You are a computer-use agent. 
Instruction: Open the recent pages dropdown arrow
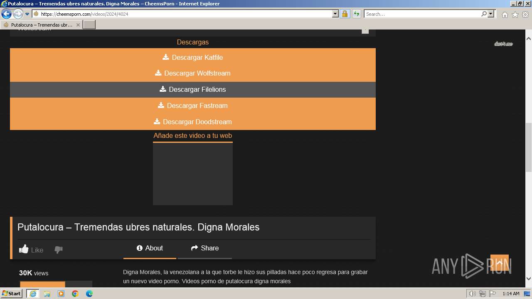pyautogui.click(x=27, y=14)
